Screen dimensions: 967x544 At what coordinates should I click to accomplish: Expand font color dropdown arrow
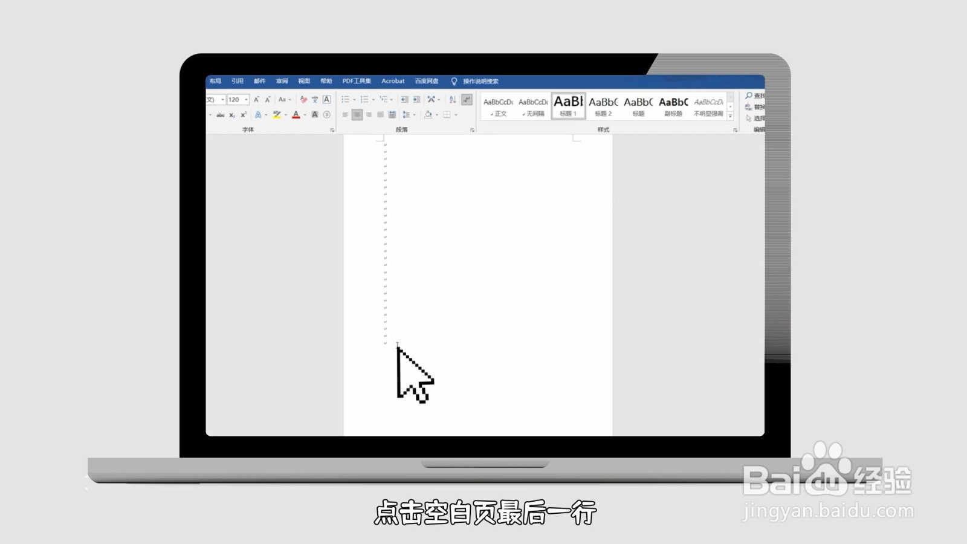pyautogui.click(x=305, y=115)
